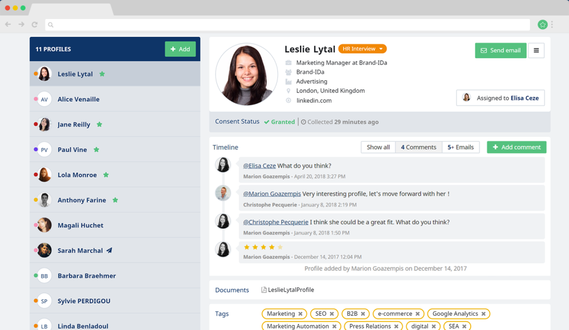This screenshot has height=330, width=569.
Task: Select Magali Huchet profile in list
Action: [115, 226]
